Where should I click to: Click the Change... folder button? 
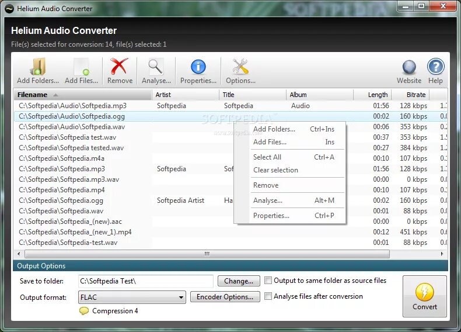(239, 281)
